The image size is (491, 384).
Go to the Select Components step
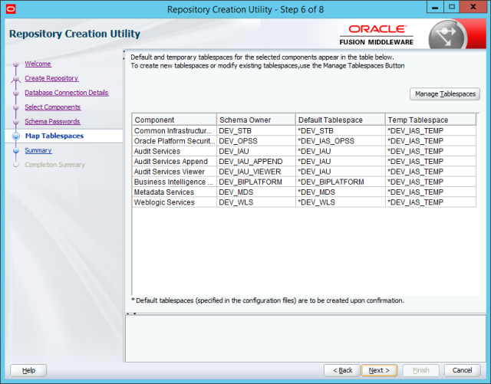(x=53, y=107)
